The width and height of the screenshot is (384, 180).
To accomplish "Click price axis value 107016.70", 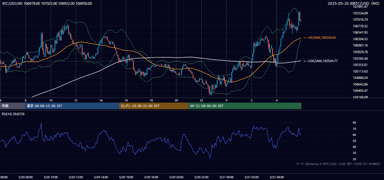I will 360,19.
